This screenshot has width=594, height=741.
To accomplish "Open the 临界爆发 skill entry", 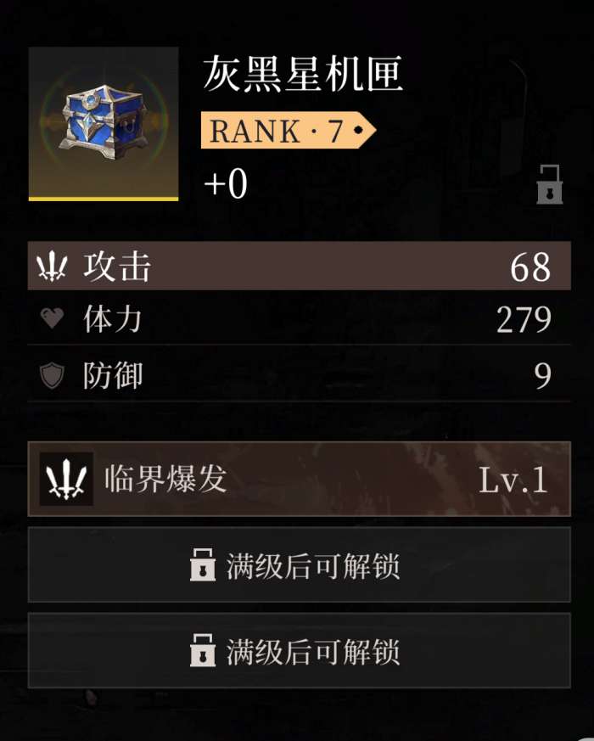I will pos(300,479).
